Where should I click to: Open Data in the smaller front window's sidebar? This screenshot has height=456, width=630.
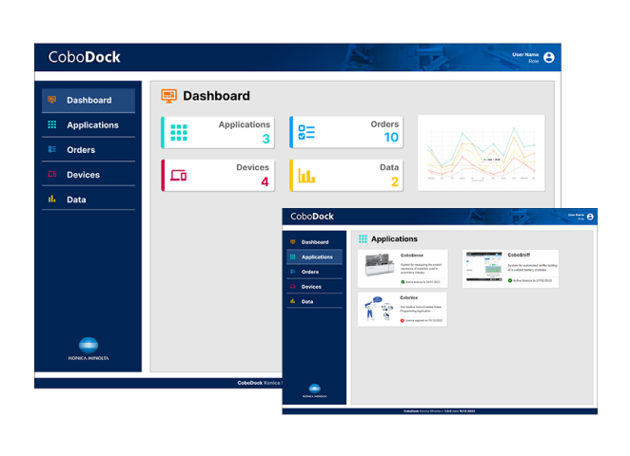[307, 301]
